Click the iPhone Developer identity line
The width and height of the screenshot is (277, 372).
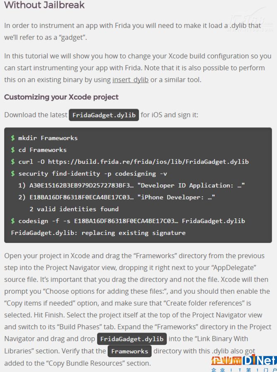point(117,197)
